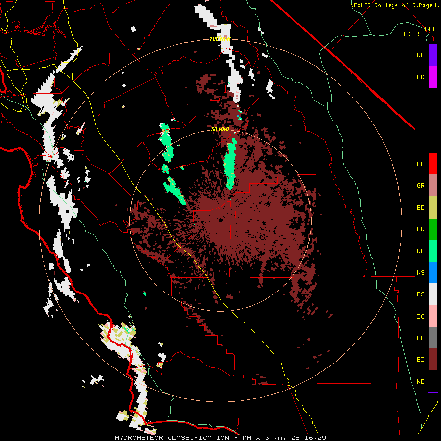Click the RA light green legend swatch
This screenshot has height=441, width=441.
(433, 251)
